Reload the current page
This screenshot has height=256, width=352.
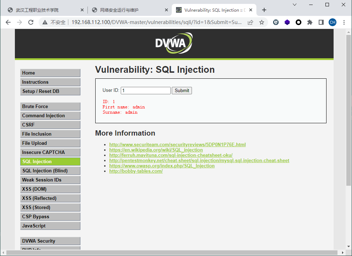(31, 22)
